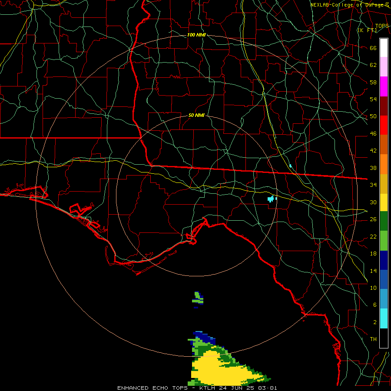Click the '66' legend value

click(373, 48)
